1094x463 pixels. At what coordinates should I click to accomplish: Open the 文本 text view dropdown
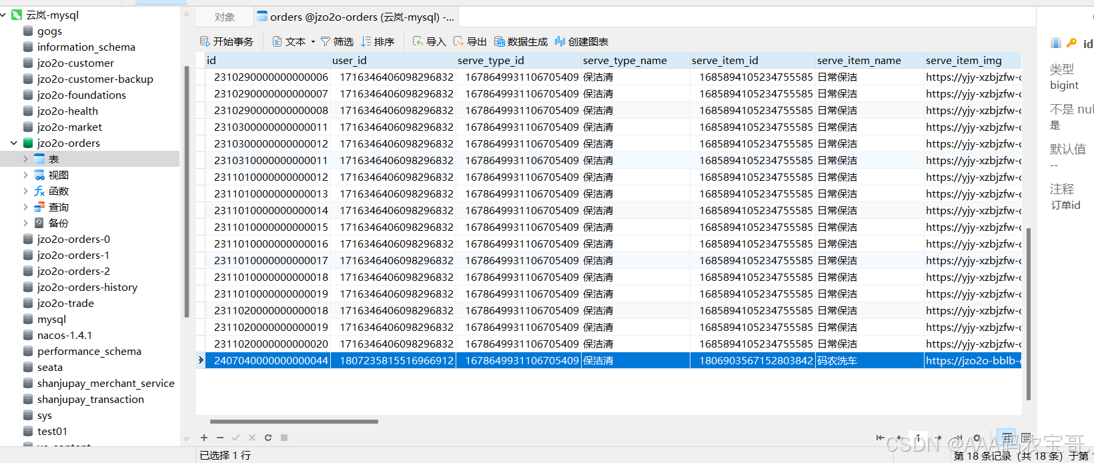click(x=294, y=41)
